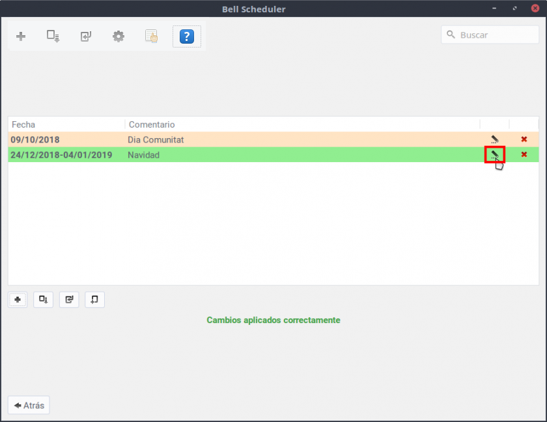Screen dimensions: 547x422
Task: Sort the list by the Comentario column header
Action: tap(300, 124)
